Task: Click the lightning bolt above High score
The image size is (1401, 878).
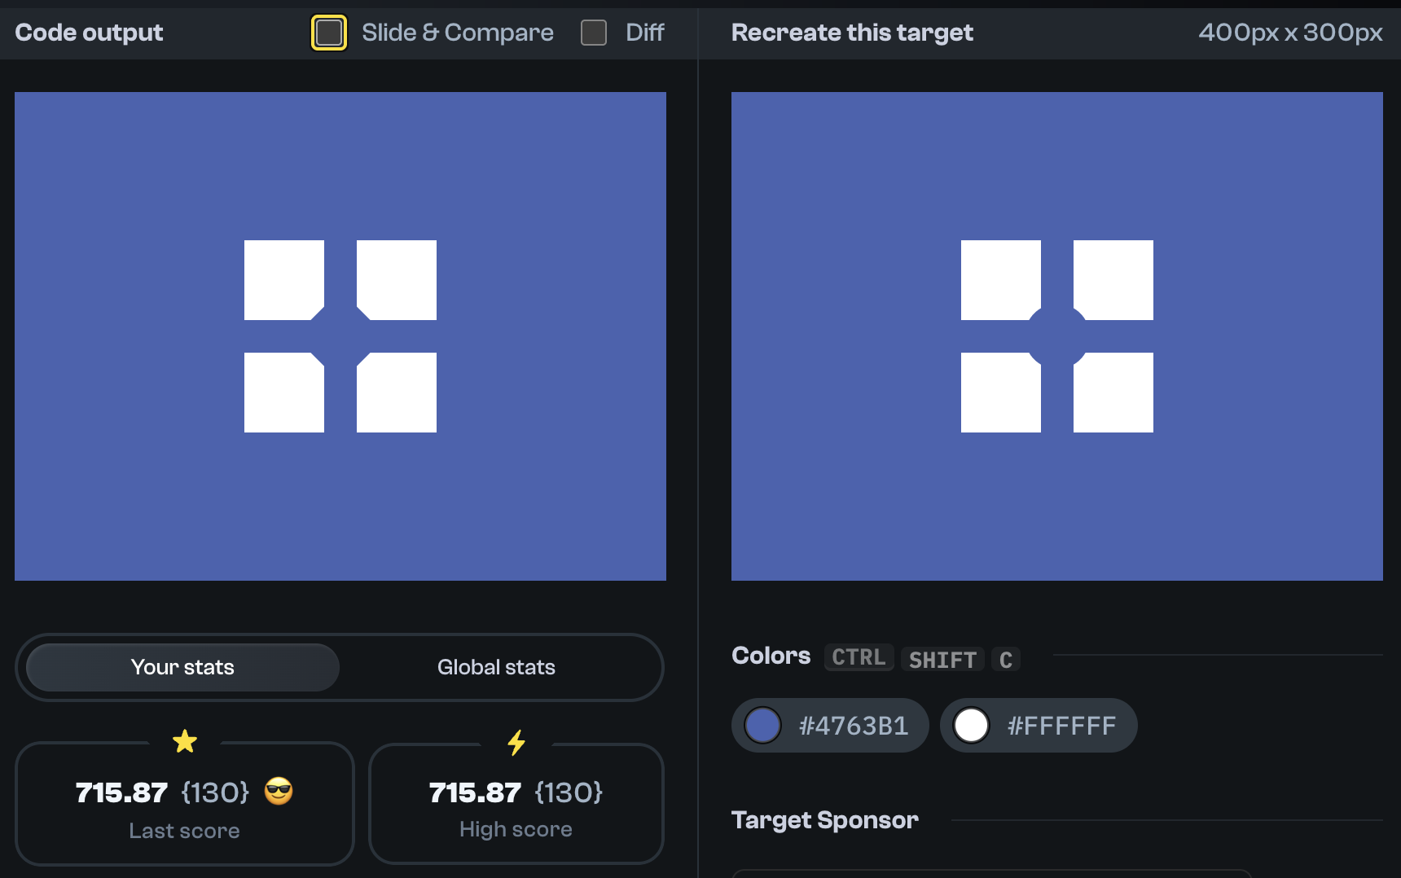Action: (x=516, y=741)
